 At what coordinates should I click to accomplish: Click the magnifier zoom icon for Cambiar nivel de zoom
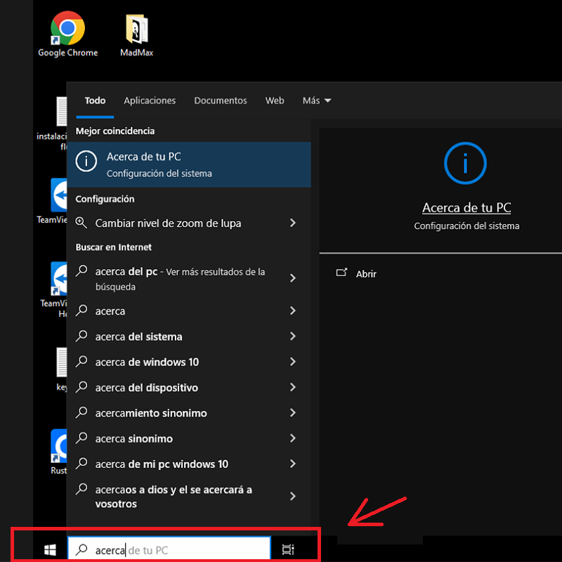click(x=81, y=223)
